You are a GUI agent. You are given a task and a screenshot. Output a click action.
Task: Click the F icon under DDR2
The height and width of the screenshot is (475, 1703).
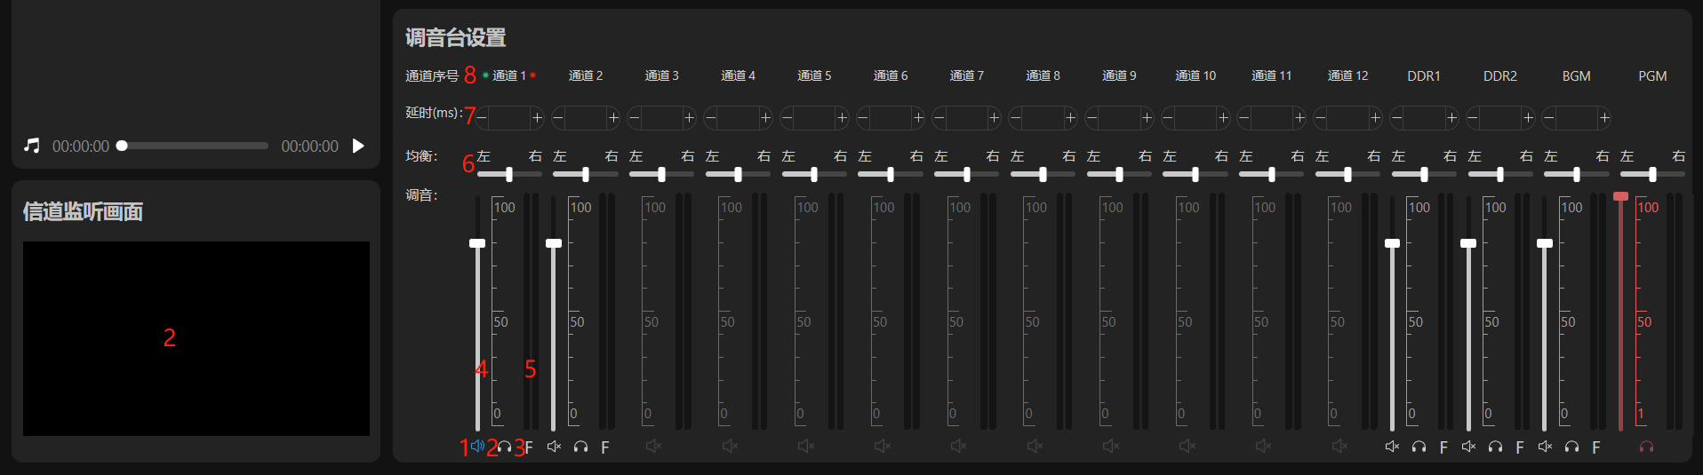(1520, 447)
